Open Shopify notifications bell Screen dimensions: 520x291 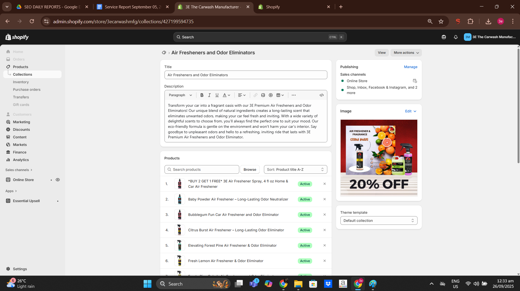456,37
